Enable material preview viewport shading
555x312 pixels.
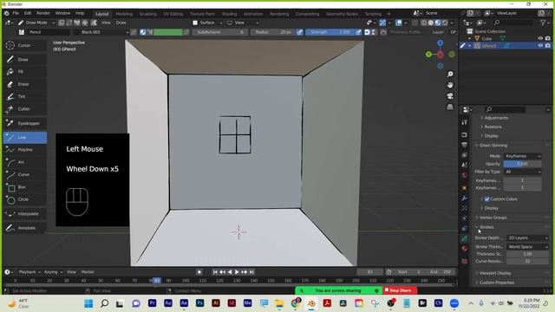point(437,23)
